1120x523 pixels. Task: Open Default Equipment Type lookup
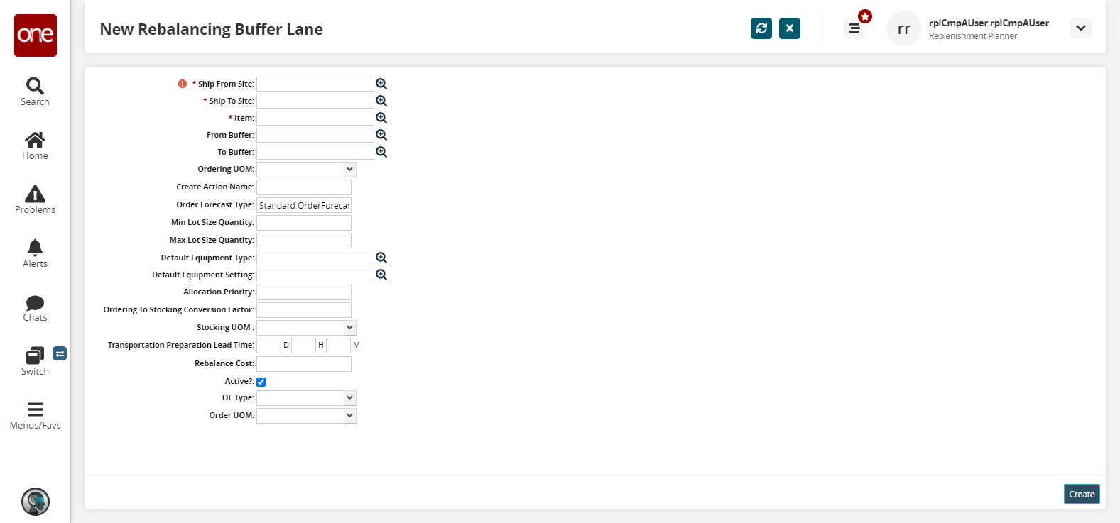(x=381, y=258)
